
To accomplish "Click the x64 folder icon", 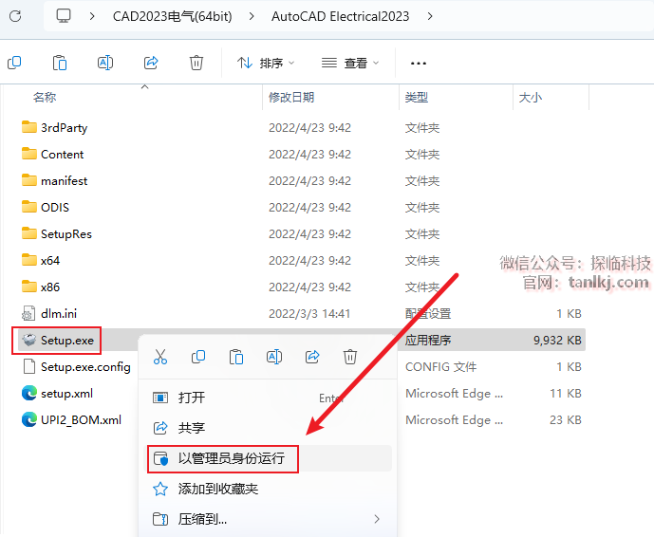I will (x=29, y=260).
